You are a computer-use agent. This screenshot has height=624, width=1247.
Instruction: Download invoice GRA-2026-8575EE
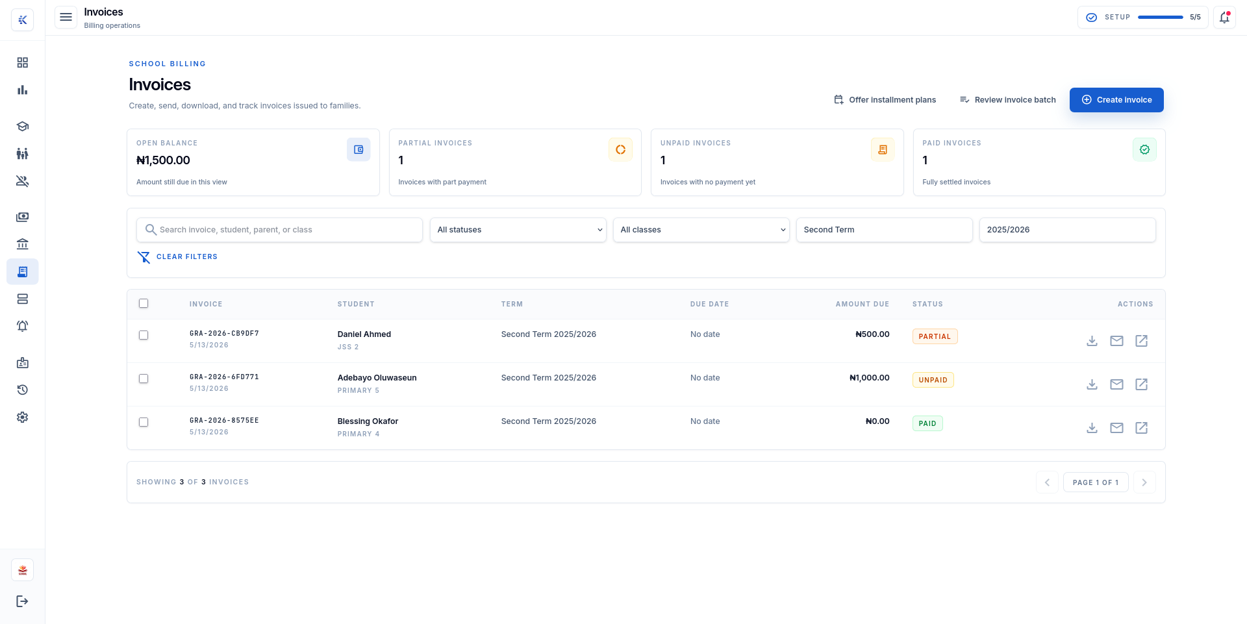point(1092,428)
